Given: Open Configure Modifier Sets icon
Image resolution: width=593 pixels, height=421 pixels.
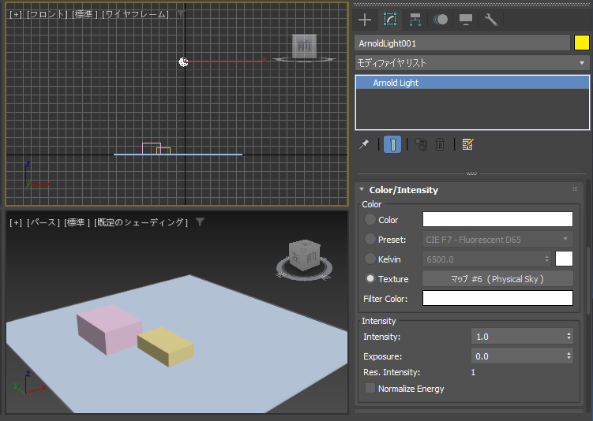Looking at the screenshot, I should (x=467, y=144).
